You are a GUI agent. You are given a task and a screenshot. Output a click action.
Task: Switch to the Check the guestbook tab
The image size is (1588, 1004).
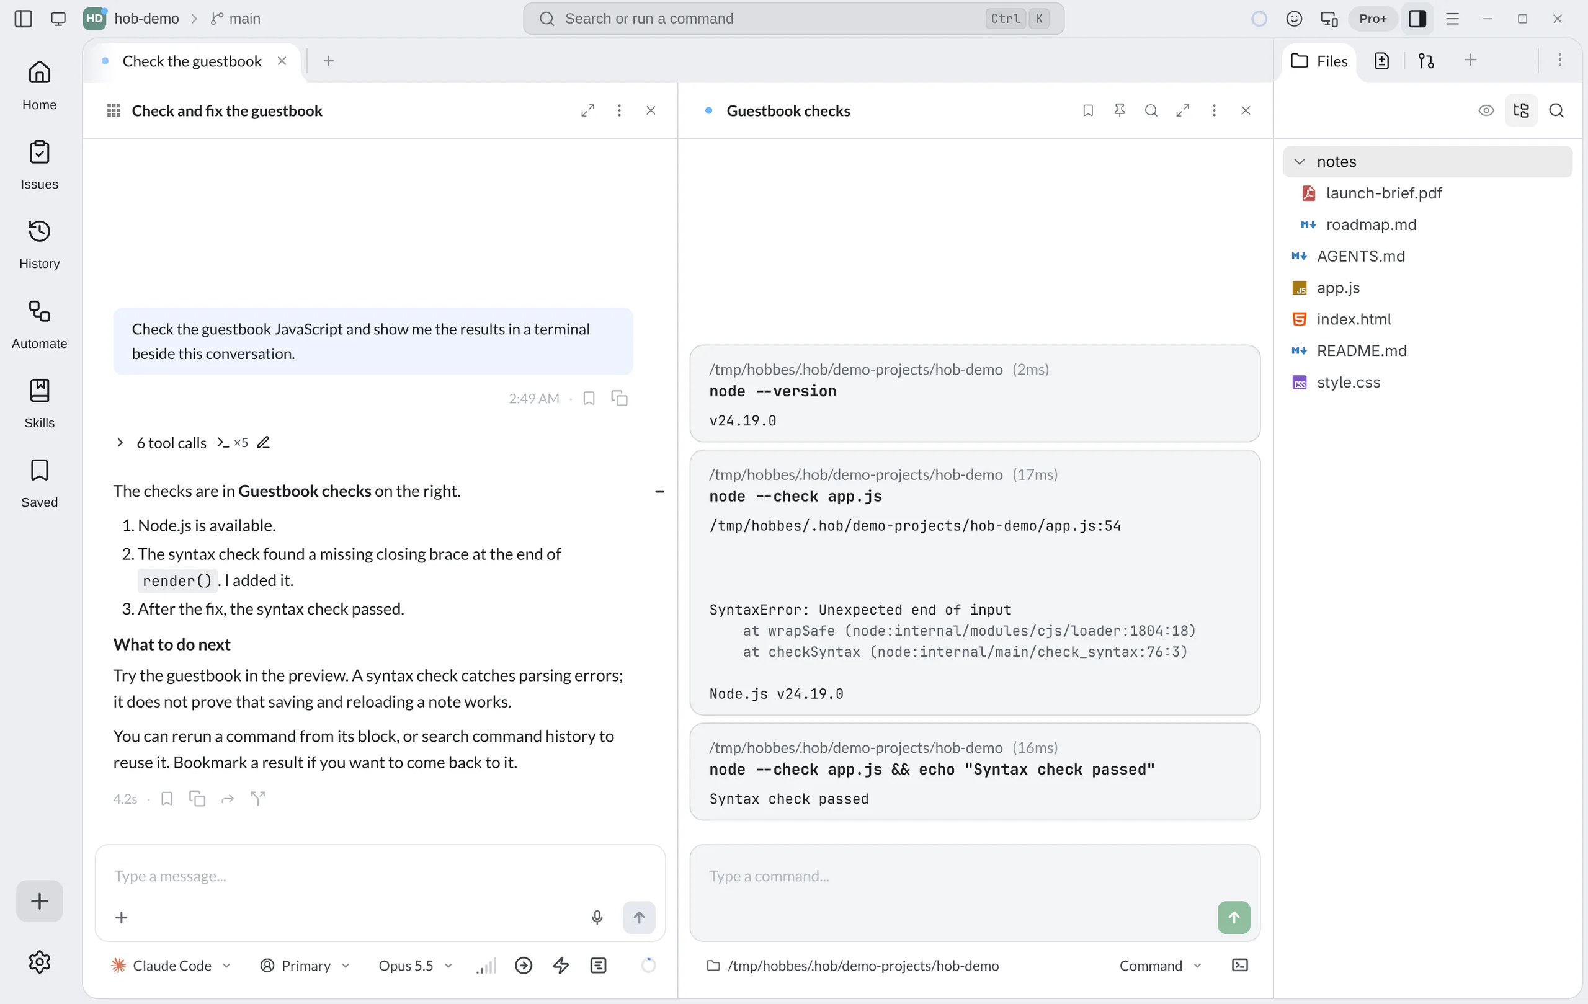coord(192,61)
